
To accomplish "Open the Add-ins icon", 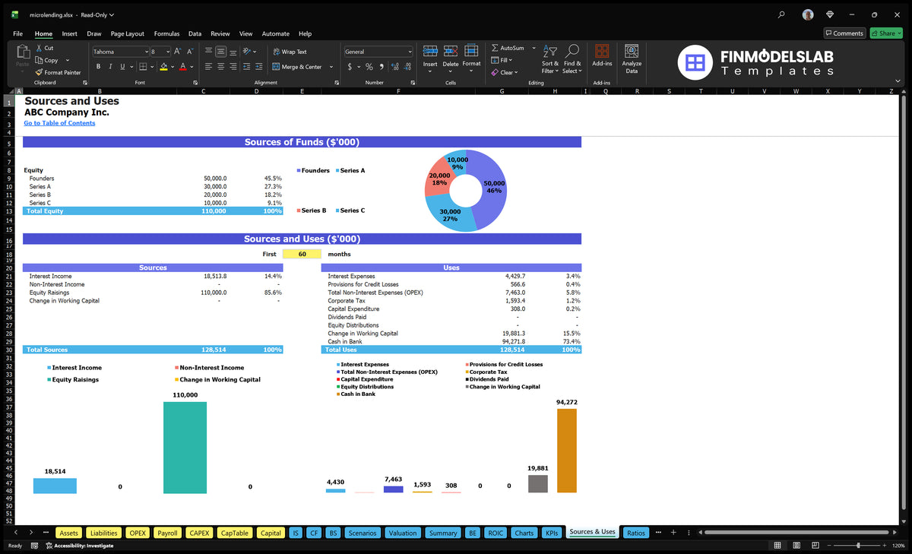I will [602, 51].
